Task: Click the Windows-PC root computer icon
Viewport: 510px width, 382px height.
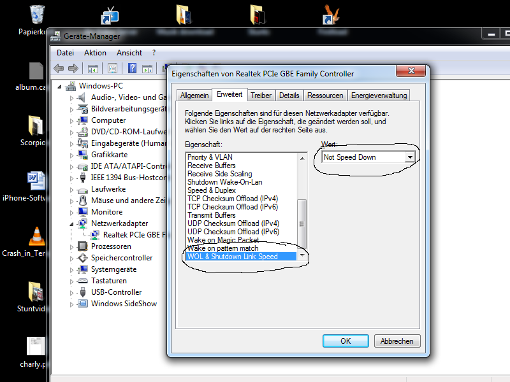Action: (x=70, y=86)
